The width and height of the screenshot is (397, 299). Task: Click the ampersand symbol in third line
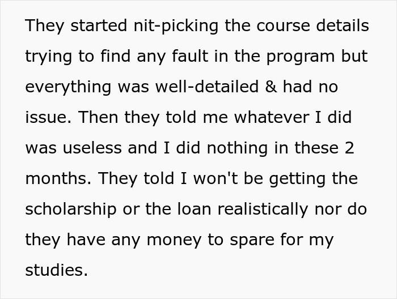click(x=271, y=87)
